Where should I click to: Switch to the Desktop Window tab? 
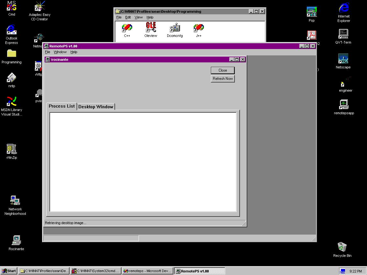[x=96, y=107]
